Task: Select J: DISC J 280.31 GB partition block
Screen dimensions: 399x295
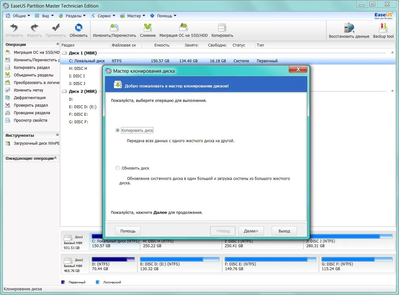Action: pos(349,241)
